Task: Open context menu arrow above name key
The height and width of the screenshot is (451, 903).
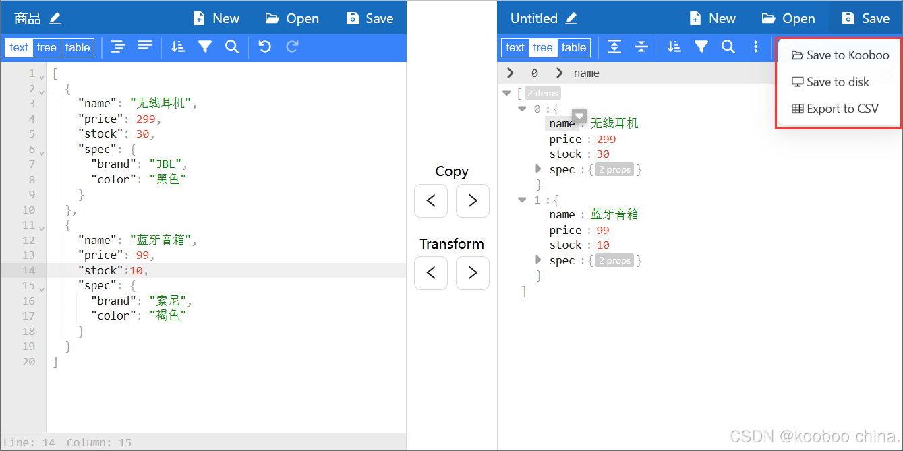Action: click(x=579, y=115)
